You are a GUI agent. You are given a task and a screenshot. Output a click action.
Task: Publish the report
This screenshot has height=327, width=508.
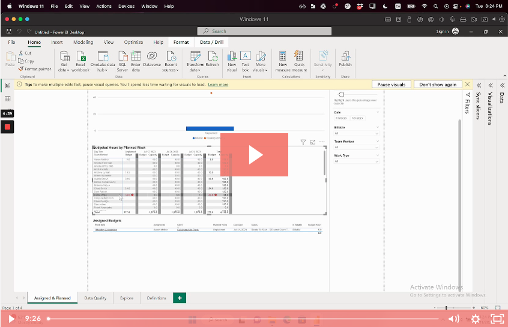[345, 59]
